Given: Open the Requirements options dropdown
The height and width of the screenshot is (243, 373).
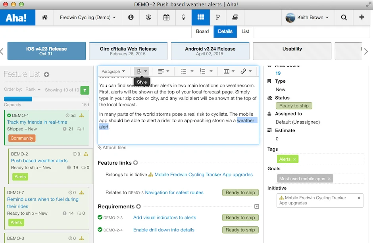Looking at the screenshot, I should click(x=256, y=206).
